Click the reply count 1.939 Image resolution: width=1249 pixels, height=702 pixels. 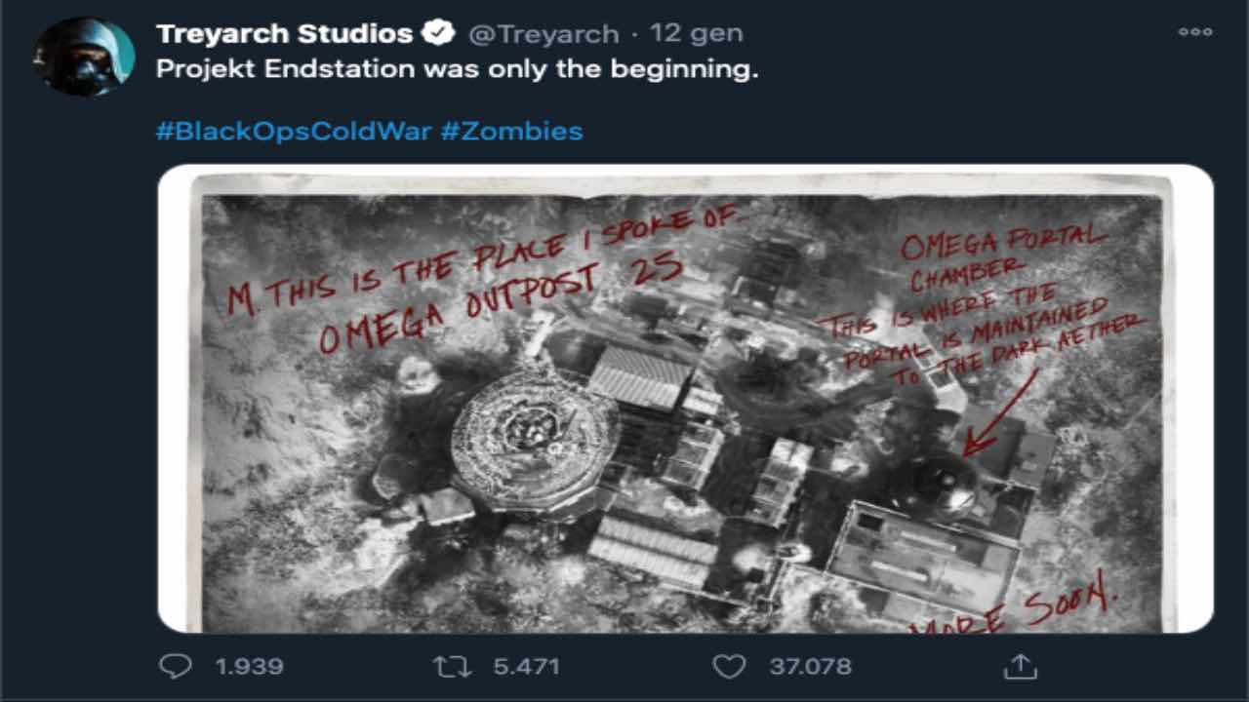[x=249, y=667]
